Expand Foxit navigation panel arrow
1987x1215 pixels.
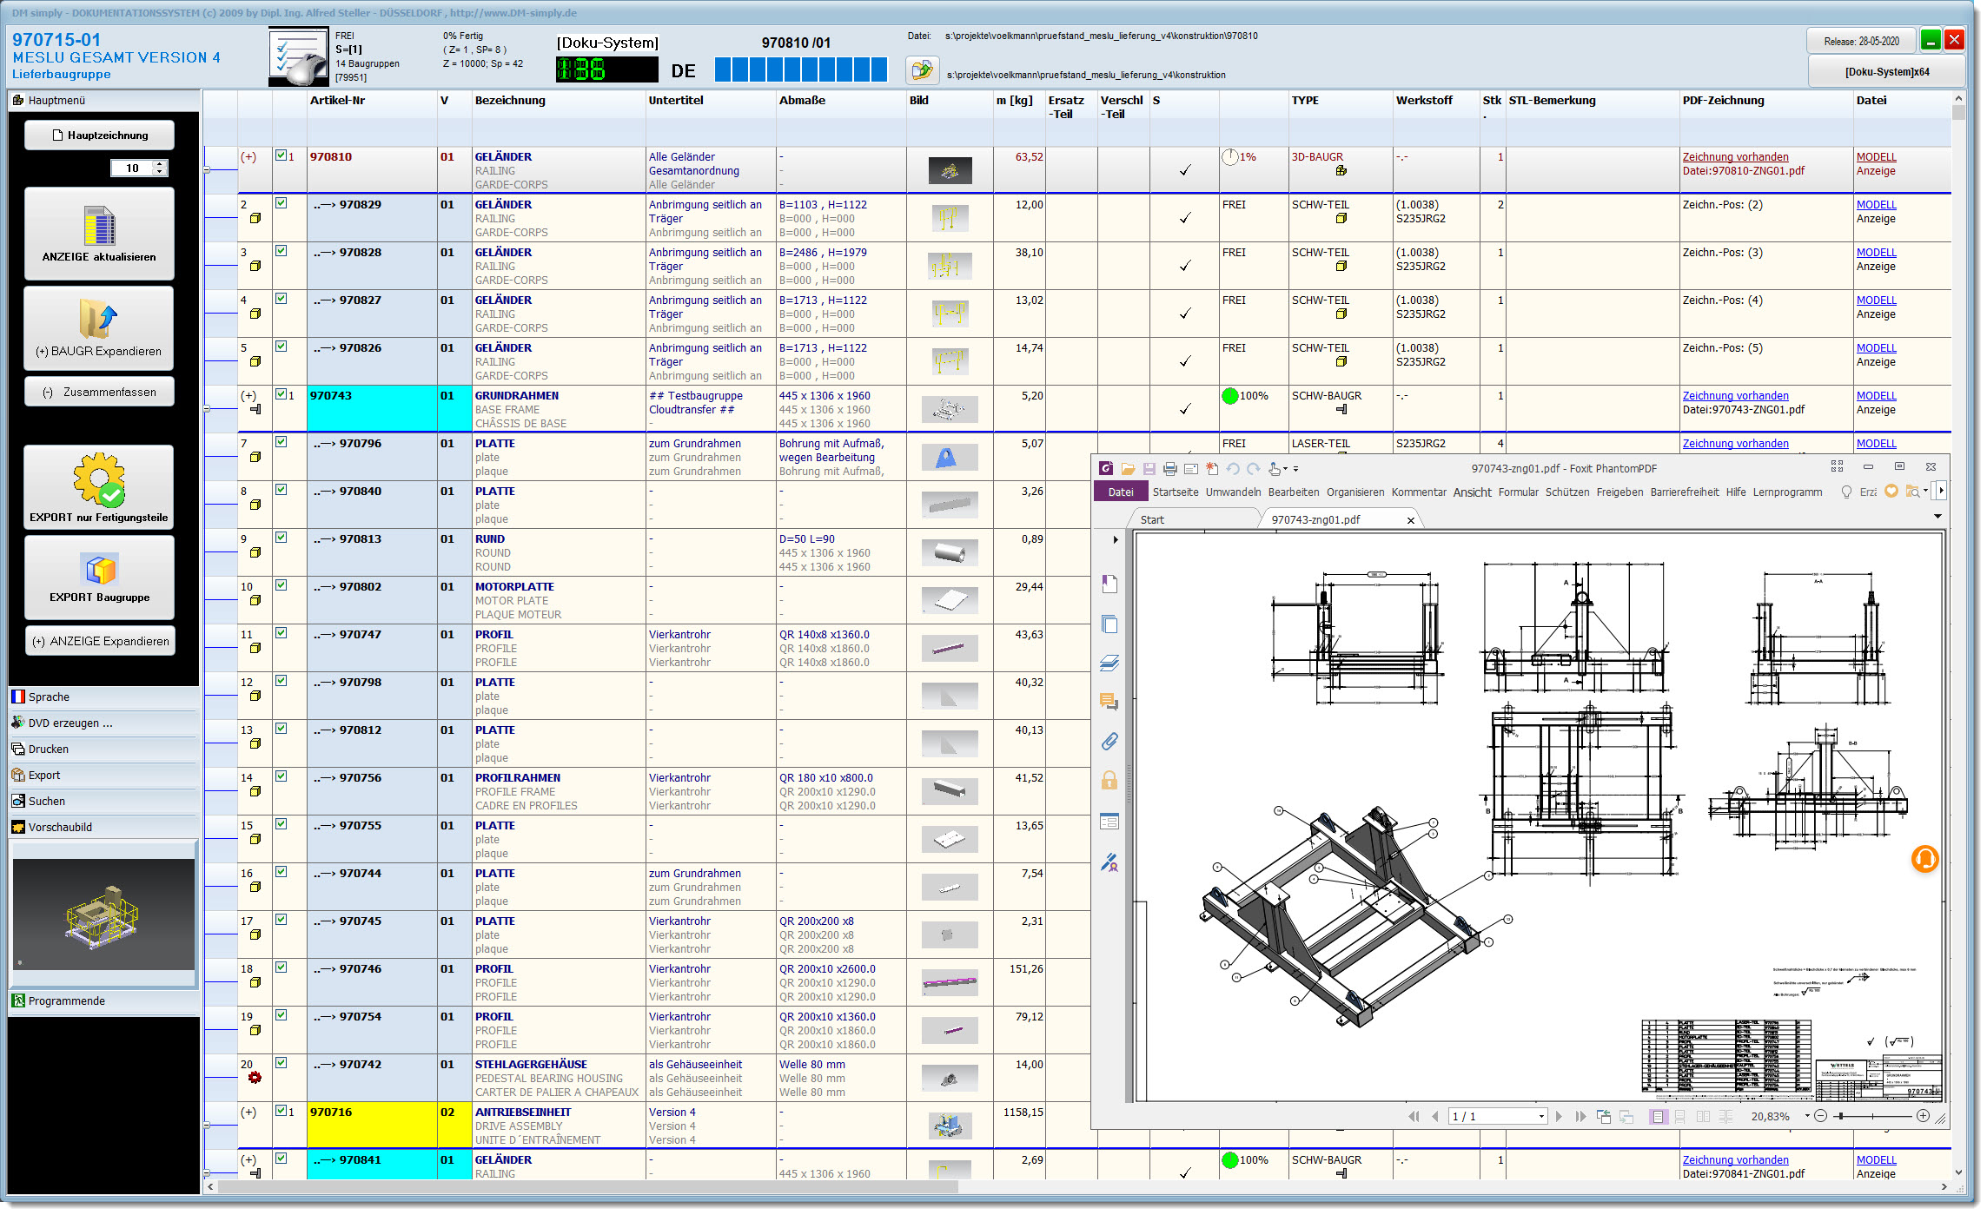(1116, 540)
